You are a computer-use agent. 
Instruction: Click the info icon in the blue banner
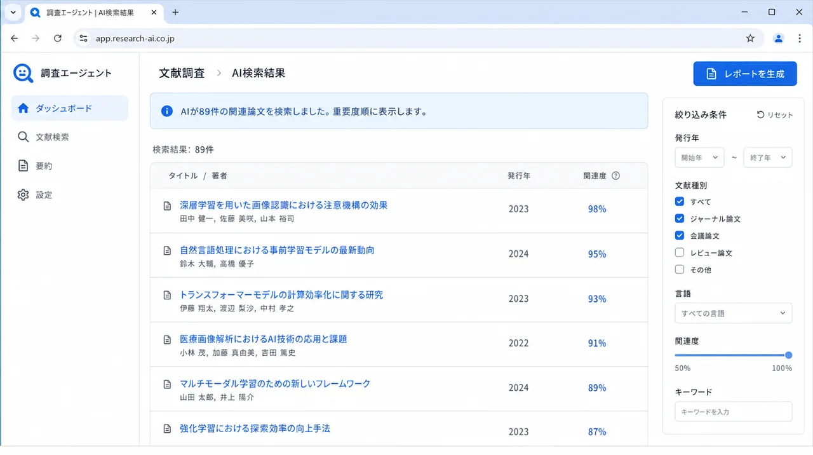click(167, 111)
